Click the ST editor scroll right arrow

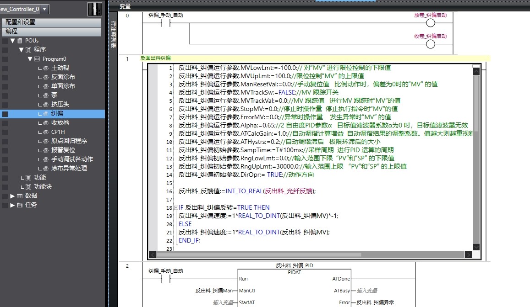468,255
